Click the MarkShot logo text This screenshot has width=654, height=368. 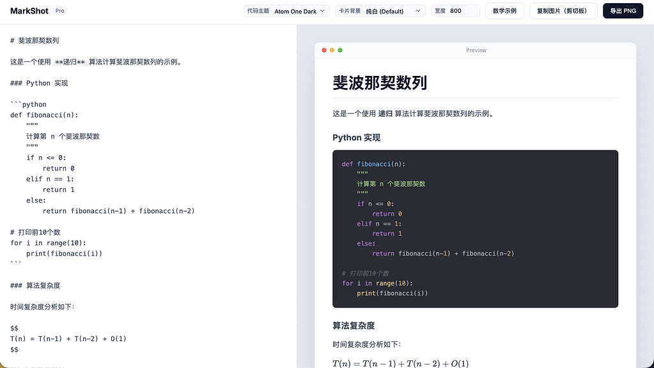29,11
